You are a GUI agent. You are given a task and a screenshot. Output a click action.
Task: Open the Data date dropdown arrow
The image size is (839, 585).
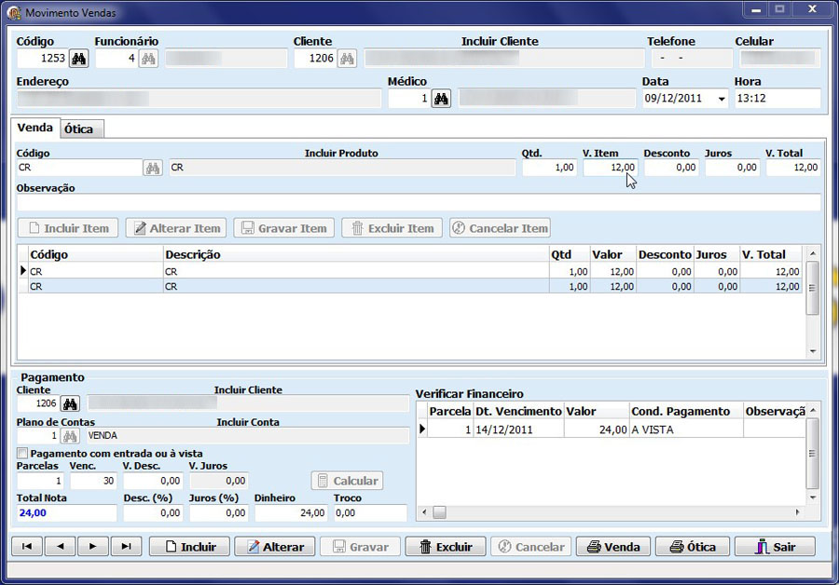[722, 99]
